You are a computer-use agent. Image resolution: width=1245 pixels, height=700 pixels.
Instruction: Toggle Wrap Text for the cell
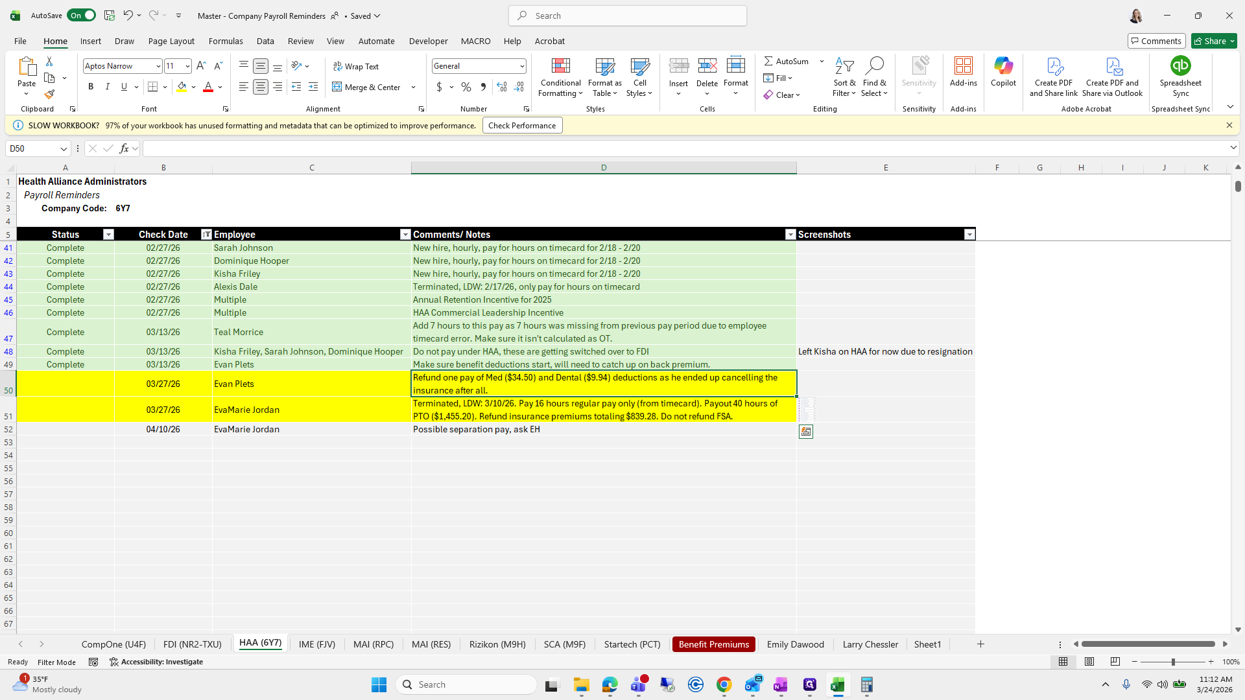(356, 66)
